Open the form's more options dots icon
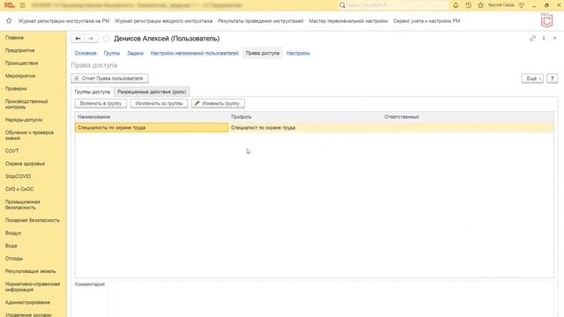Viewport: 564px width, 317px height. [x=544, y=38]
